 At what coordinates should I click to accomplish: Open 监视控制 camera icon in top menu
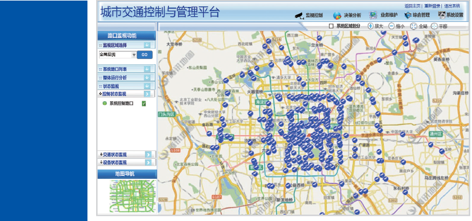pos(299,16)
